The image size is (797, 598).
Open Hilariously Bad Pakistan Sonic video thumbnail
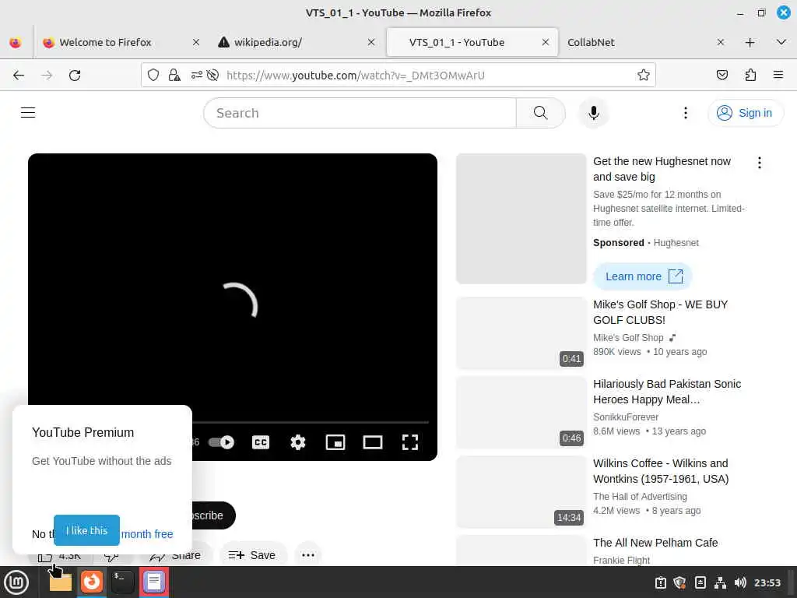coord(521,413)
